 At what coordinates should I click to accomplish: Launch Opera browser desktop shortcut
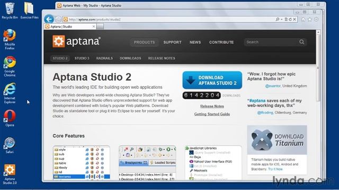click(x=10, y=118)
